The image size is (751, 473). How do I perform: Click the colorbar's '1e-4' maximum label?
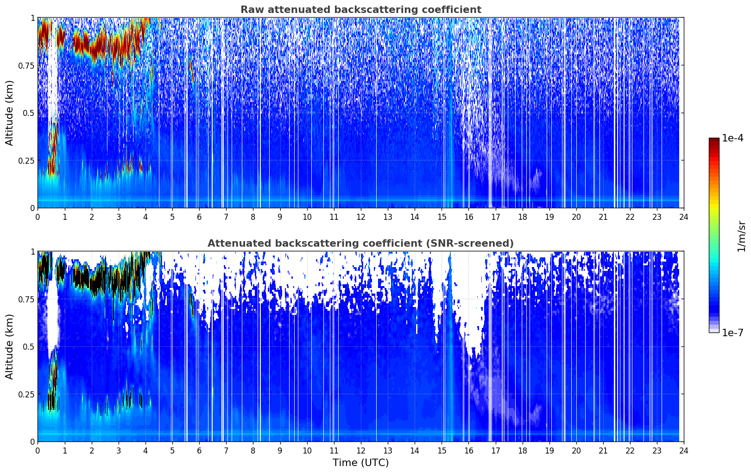(732, 138)
